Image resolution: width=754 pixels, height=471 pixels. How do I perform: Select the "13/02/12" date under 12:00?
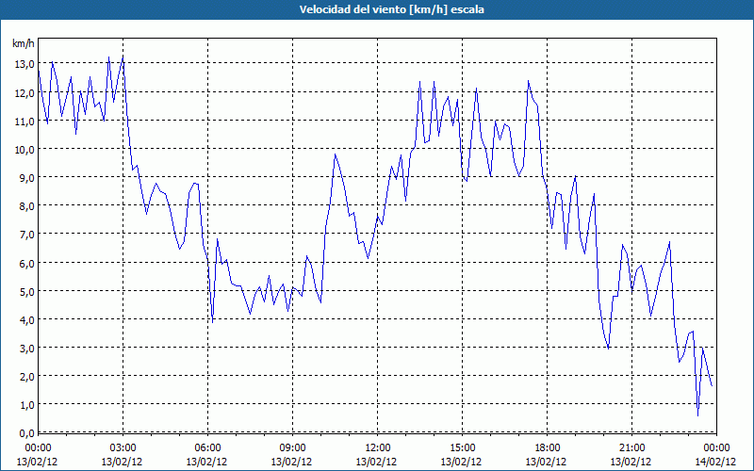tap(376, 462)
